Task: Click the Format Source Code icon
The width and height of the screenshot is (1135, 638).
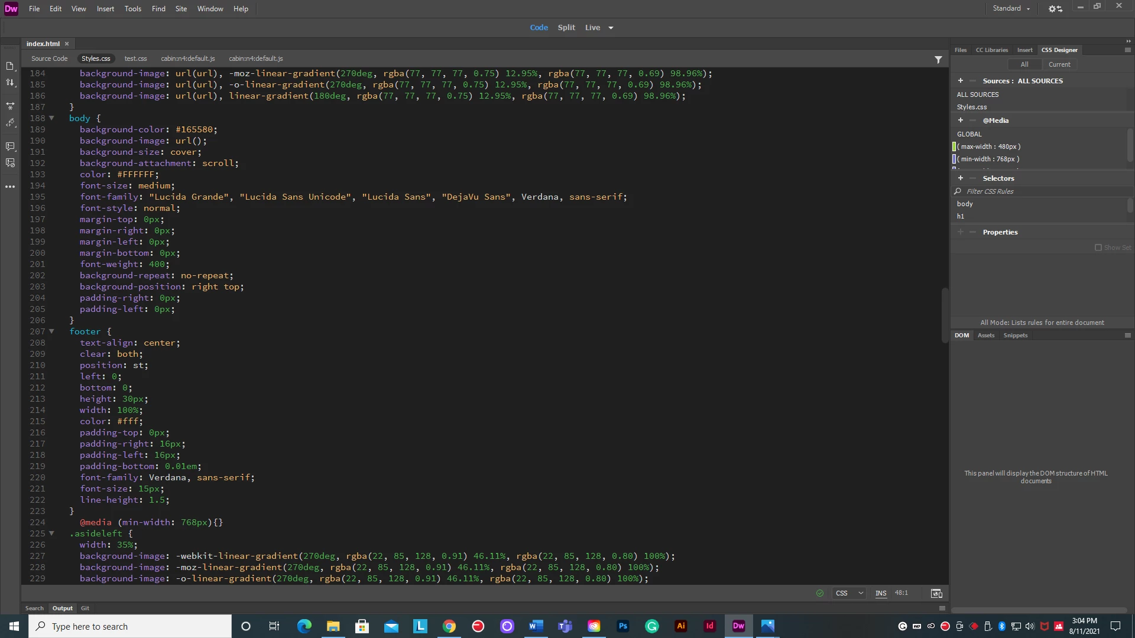Action: pos(10,123)
